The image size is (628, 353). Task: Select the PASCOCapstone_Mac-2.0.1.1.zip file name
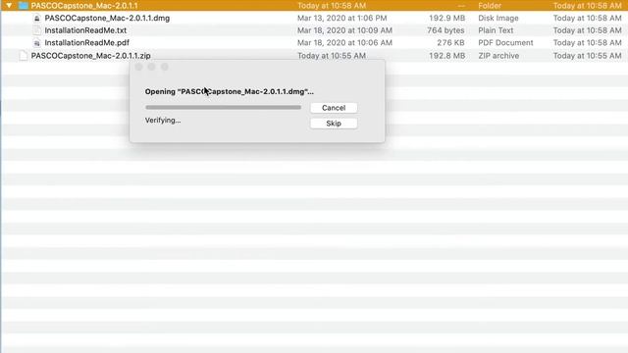[x=91, y=56]
